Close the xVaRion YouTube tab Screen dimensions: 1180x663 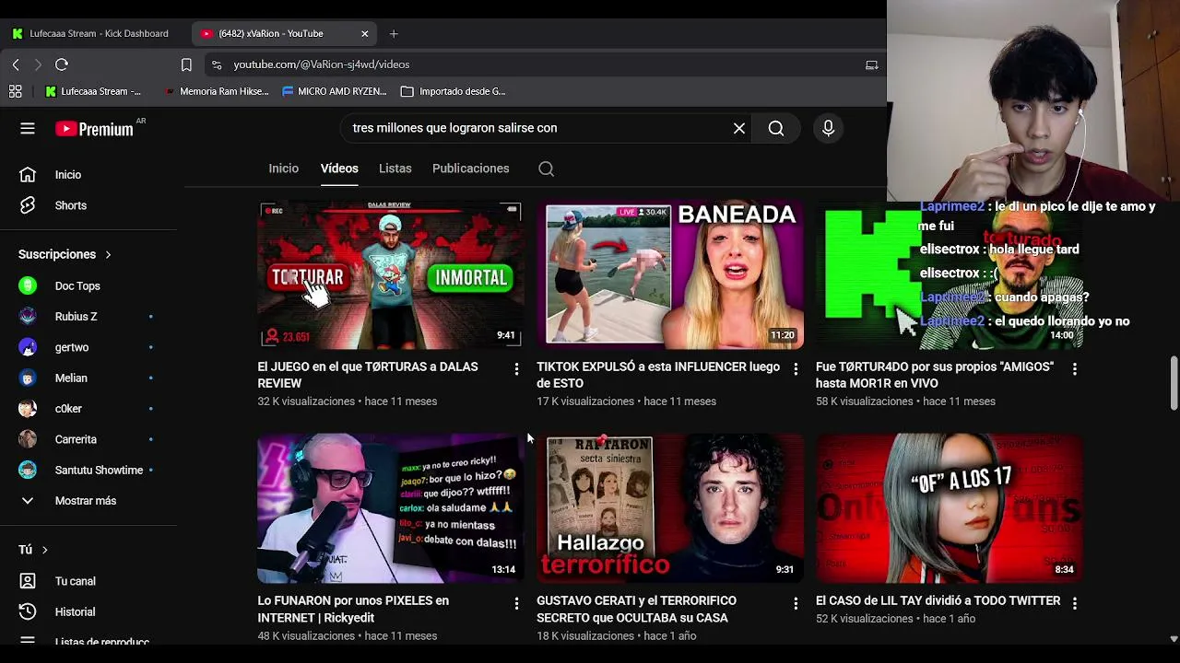tap(364, 34)
